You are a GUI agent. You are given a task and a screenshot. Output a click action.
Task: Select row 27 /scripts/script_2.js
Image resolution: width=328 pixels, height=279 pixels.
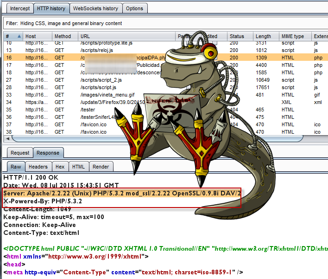point(166,80)
